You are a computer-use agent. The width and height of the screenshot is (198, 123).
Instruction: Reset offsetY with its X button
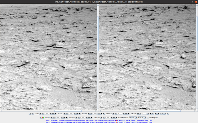tap(153, 114)
